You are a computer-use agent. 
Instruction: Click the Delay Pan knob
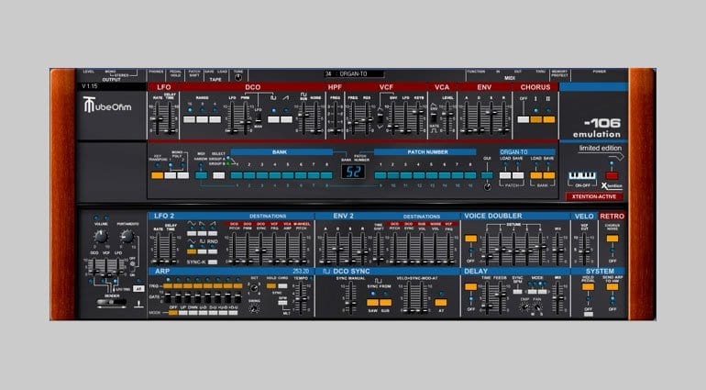click(x=536, y=307)
